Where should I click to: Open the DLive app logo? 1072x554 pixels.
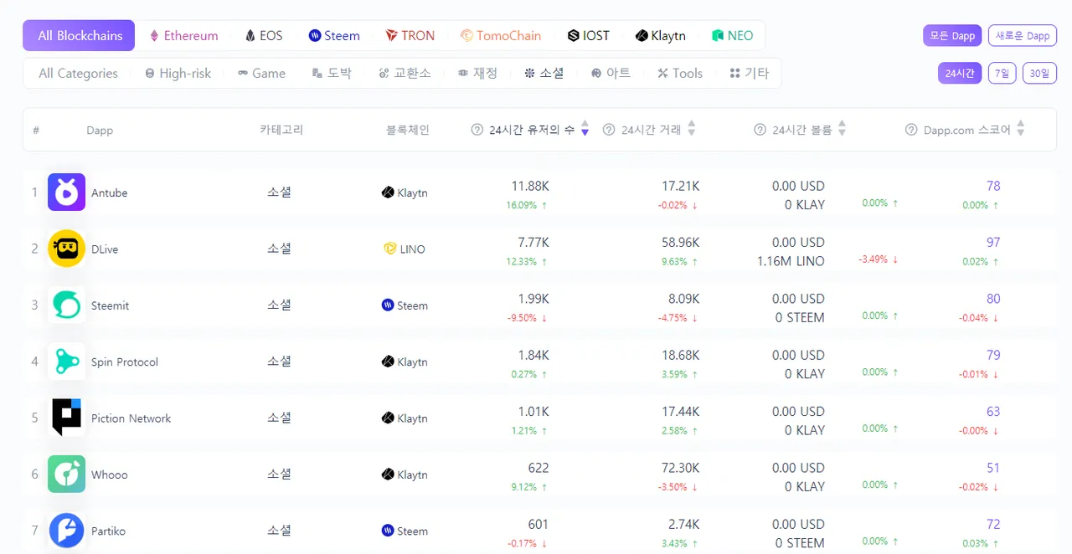click(66, 249)
